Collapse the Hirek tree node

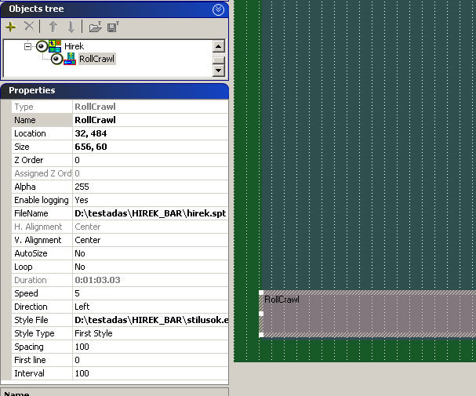(x=27, y=46)
